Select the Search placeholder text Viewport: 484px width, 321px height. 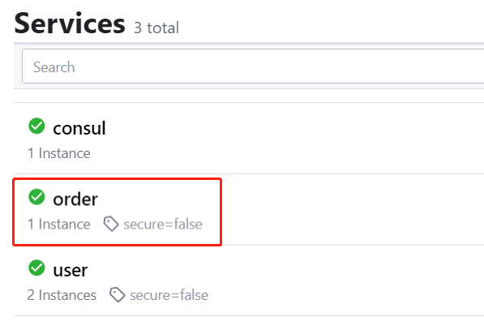tap(54, 67)
